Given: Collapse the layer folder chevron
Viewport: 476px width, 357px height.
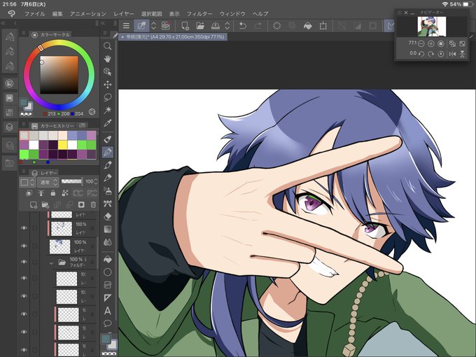Looking at the screenshot, I should click(51, 263).
